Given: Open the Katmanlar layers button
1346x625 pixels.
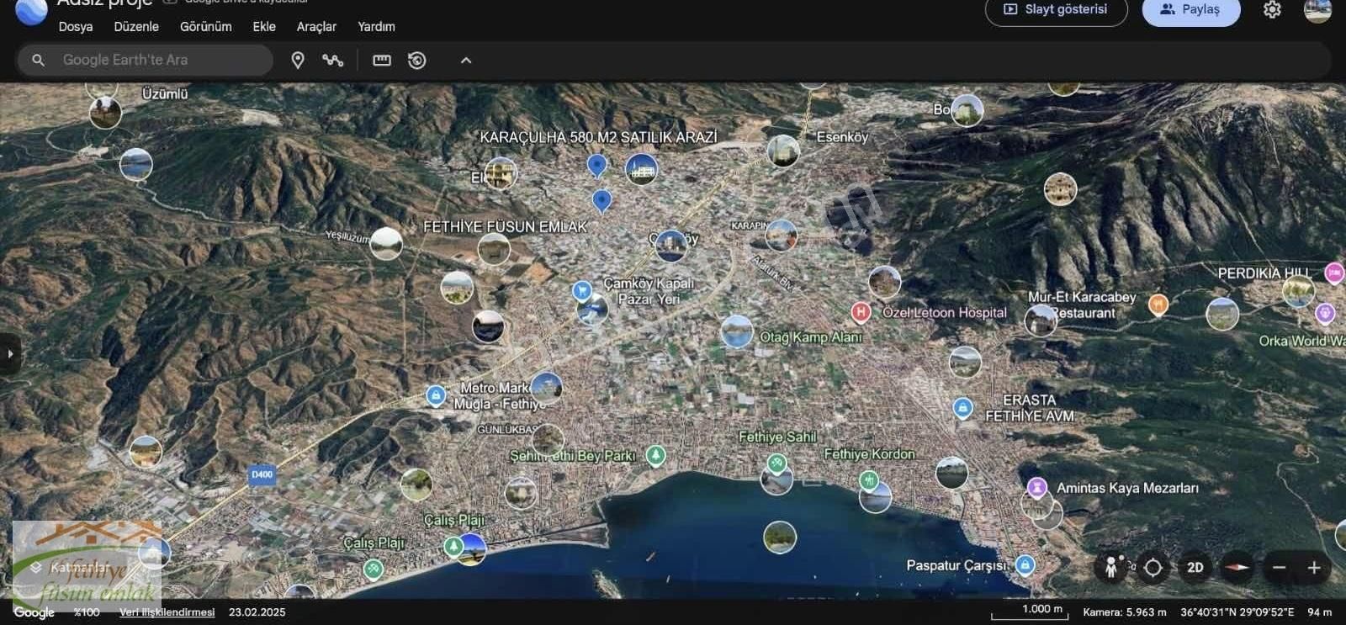Looking at the screenshot, I should click(70, 568).
